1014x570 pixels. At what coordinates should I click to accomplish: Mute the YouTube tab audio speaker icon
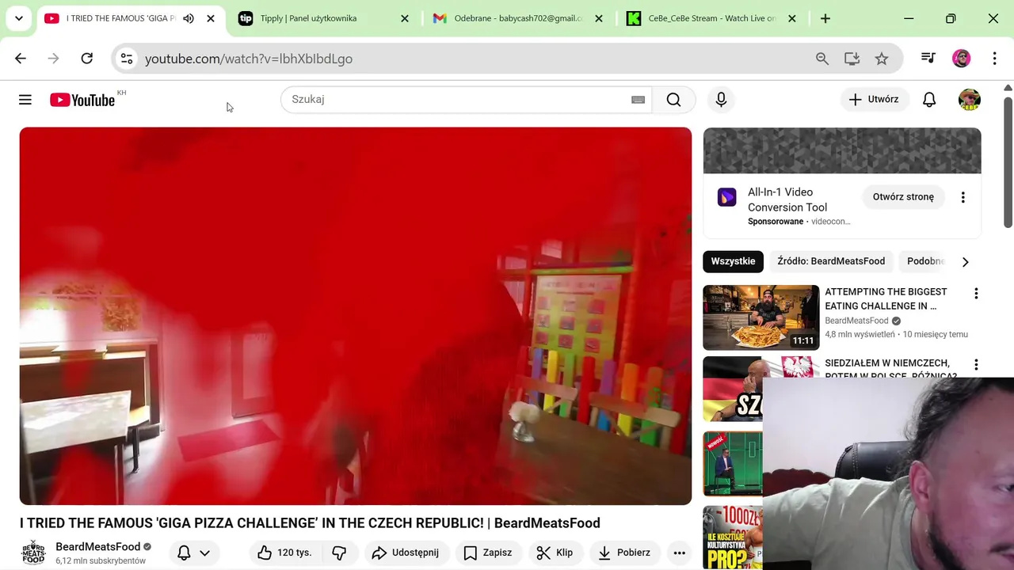(x=189, y=18)
